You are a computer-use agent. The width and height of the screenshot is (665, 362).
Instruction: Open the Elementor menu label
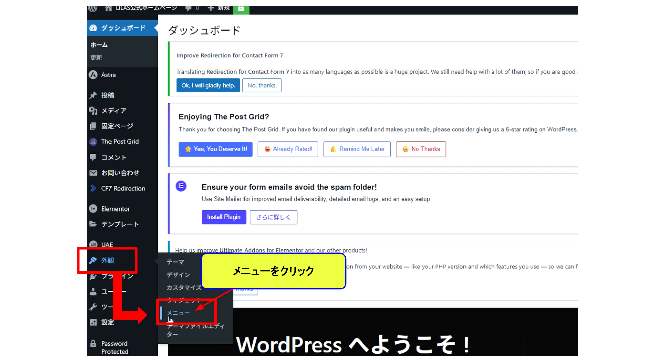coord(116,209)
